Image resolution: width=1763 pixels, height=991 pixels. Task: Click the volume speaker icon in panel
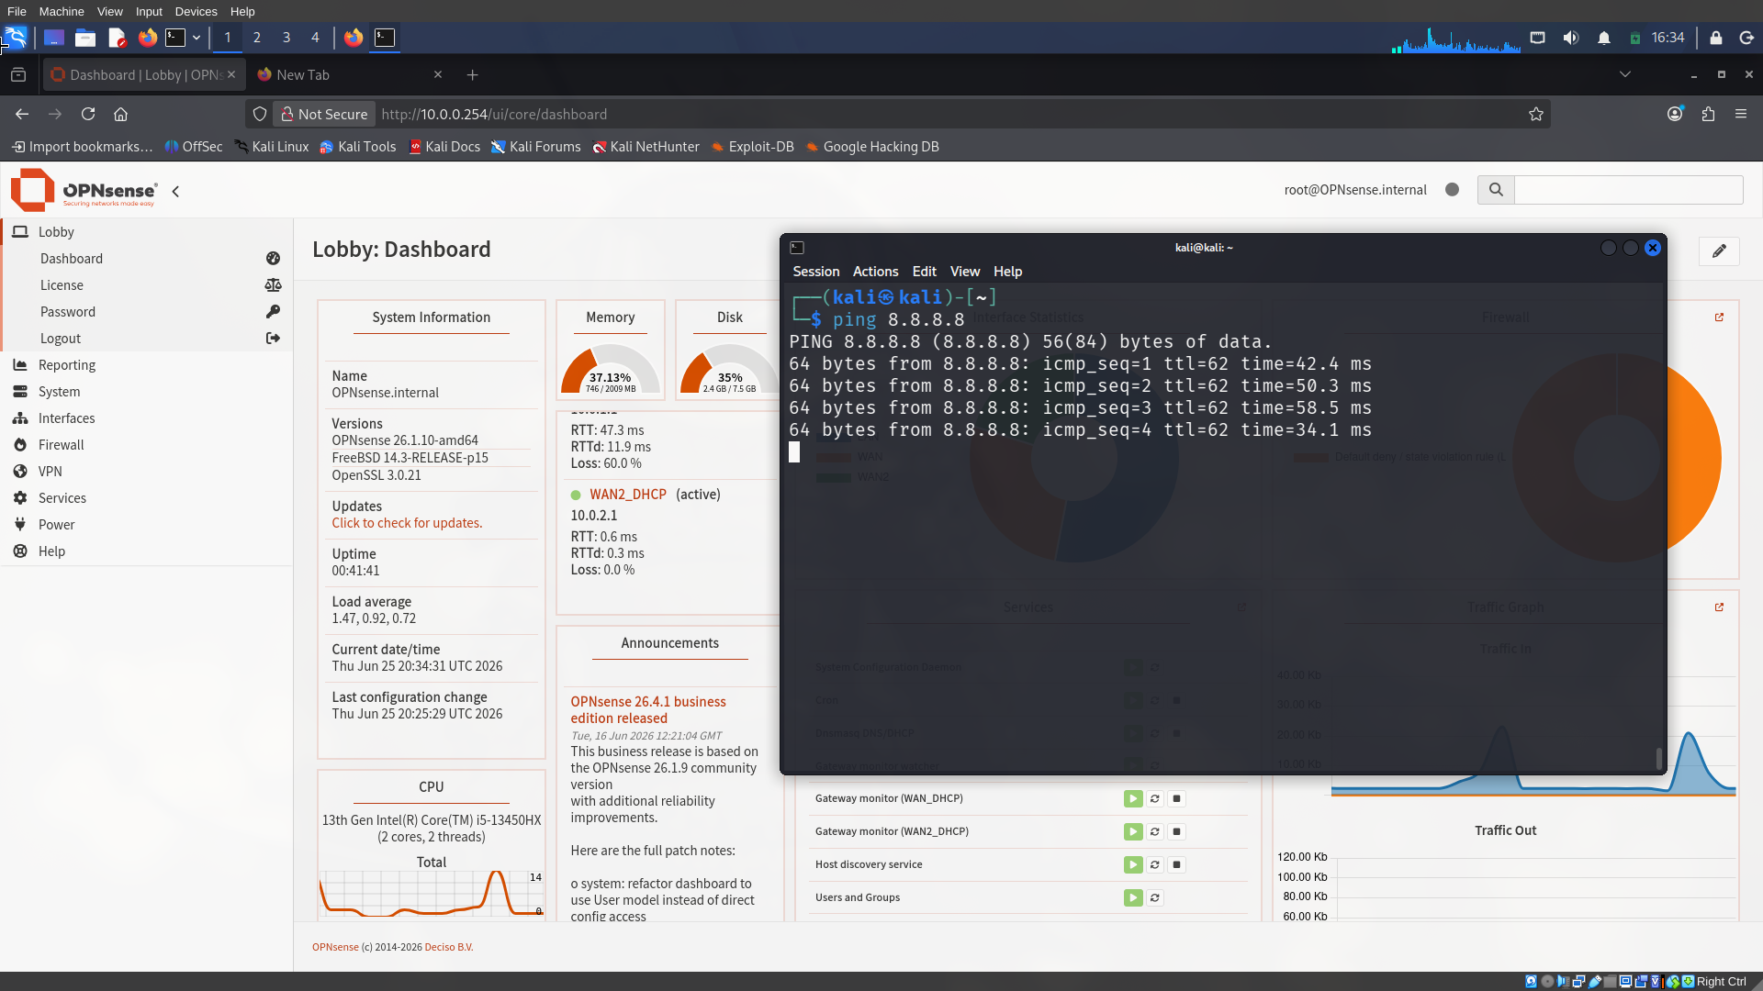click(1571, 38)
